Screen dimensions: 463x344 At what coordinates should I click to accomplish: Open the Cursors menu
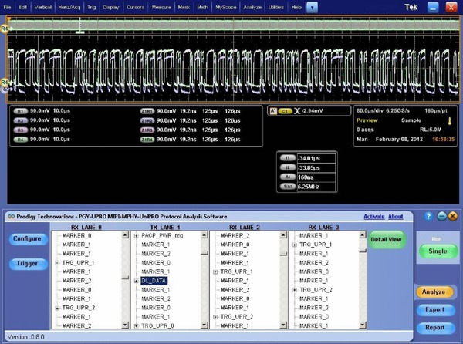(135, 8)
